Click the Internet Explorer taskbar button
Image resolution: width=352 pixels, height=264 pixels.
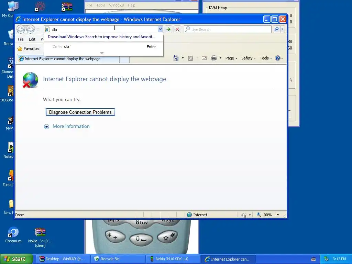228,259
